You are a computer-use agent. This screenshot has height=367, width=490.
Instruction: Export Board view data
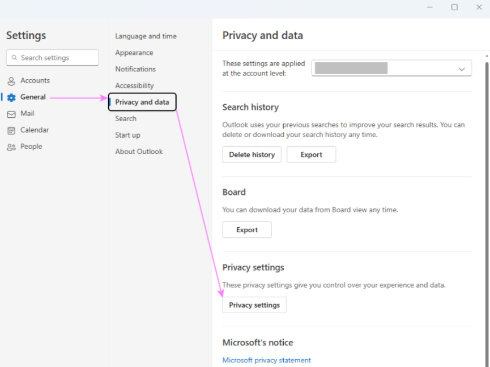coord(247,230)
